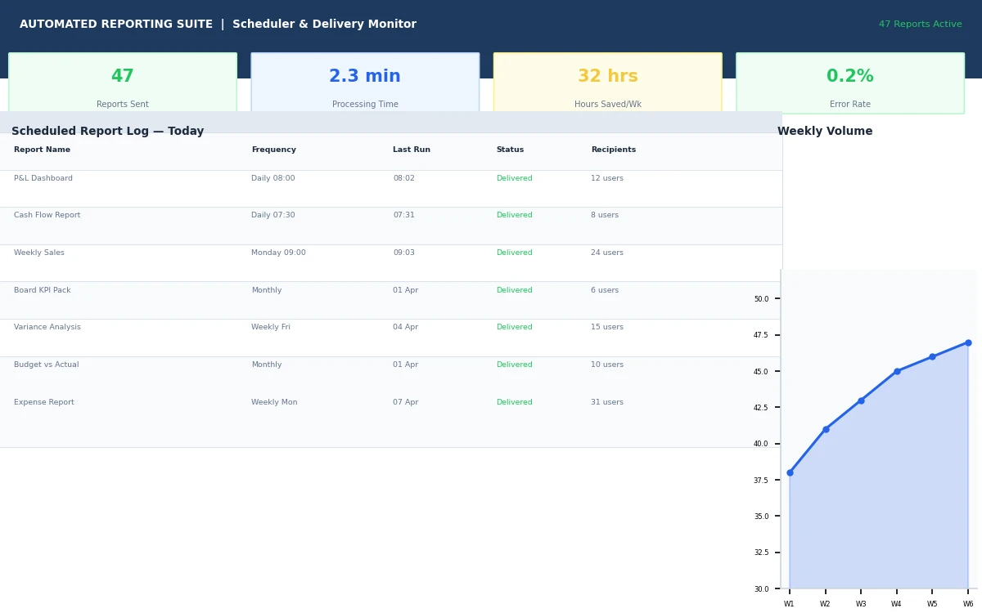Click the '8 users' recipients cell
This screenshot has width=982, height=613.
(x=605, y=216)
